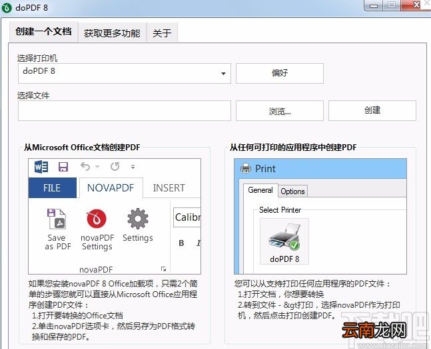Open the Options tab in Print
This screenshot has height=349, width=431.
coord(292,191)
